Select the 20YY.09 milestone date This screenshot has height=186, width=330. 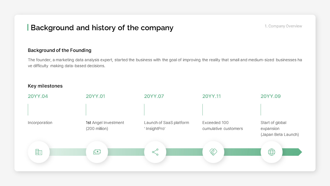tap(271, 96)
